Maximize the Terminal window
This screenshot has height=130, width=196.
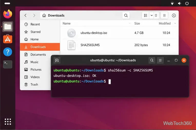pyautogui.click(x=176, y=60)
